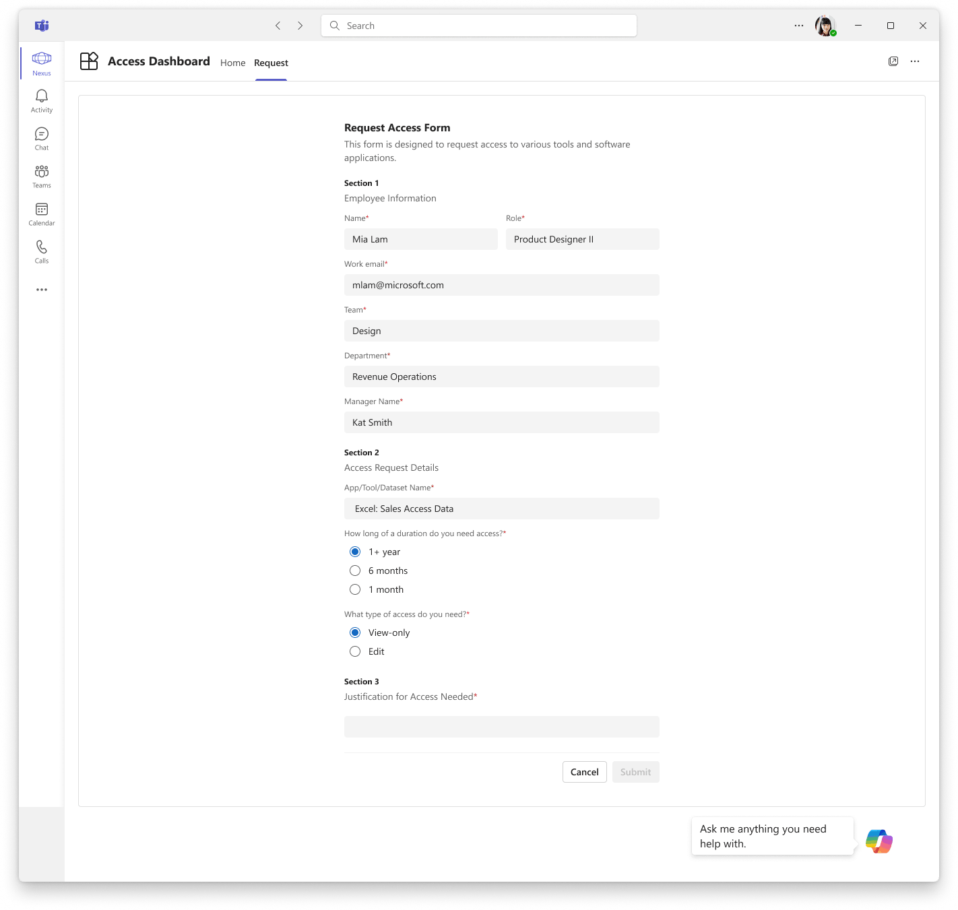Select the 1 month duration option
Viewport: 958px width, 910px height.
(355, 589)
